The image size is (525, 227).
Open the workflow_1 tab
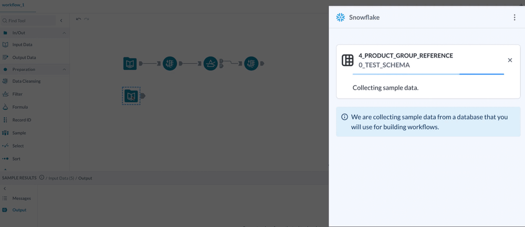[x=13, y=5]
